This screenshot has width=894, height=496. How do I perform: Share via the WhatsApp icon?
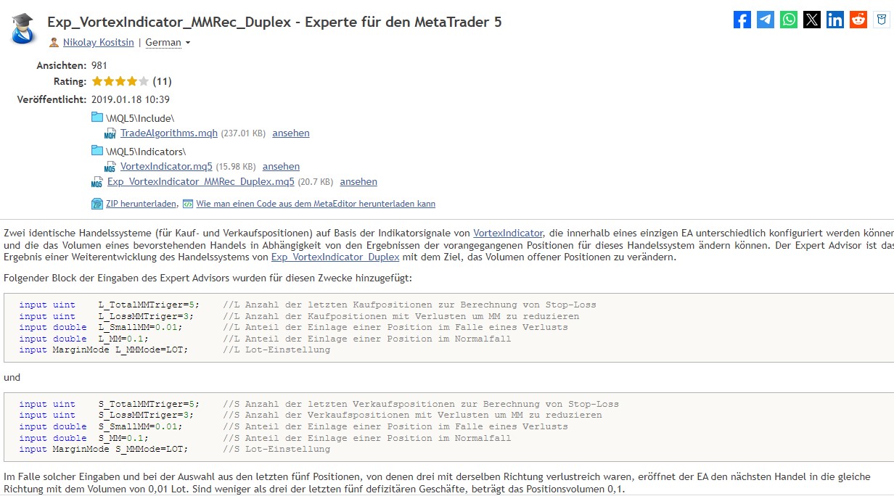pyautogui.click(x=789, y=20)
